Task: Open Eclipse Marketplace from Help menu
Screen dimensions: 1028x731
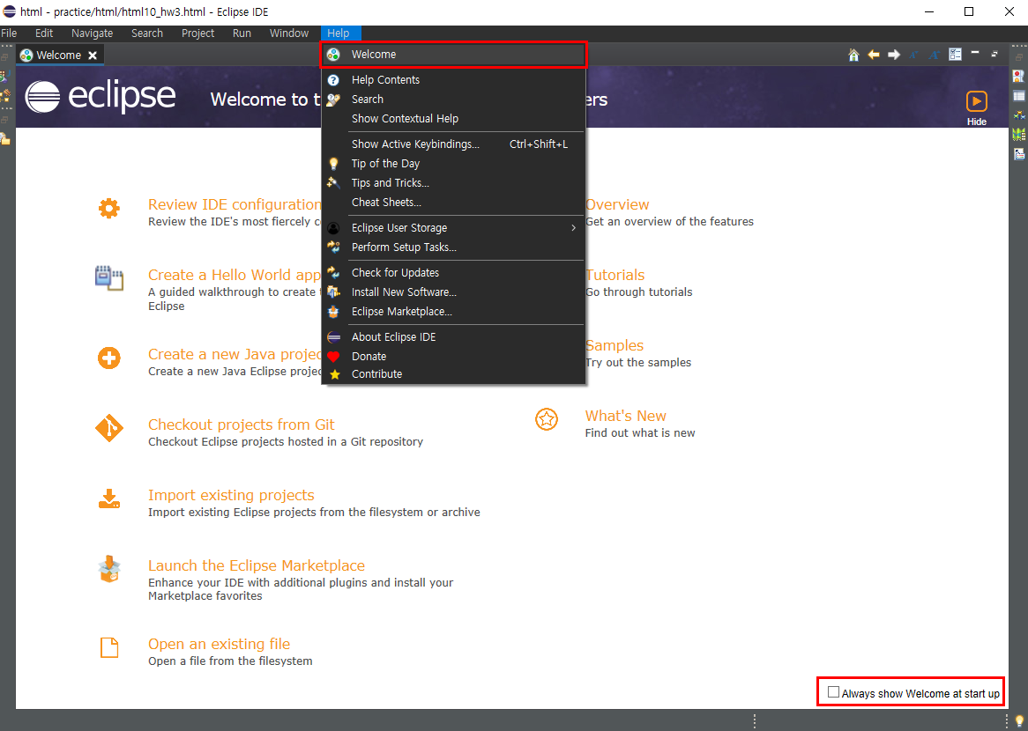Action: click(x=453, y=312)
